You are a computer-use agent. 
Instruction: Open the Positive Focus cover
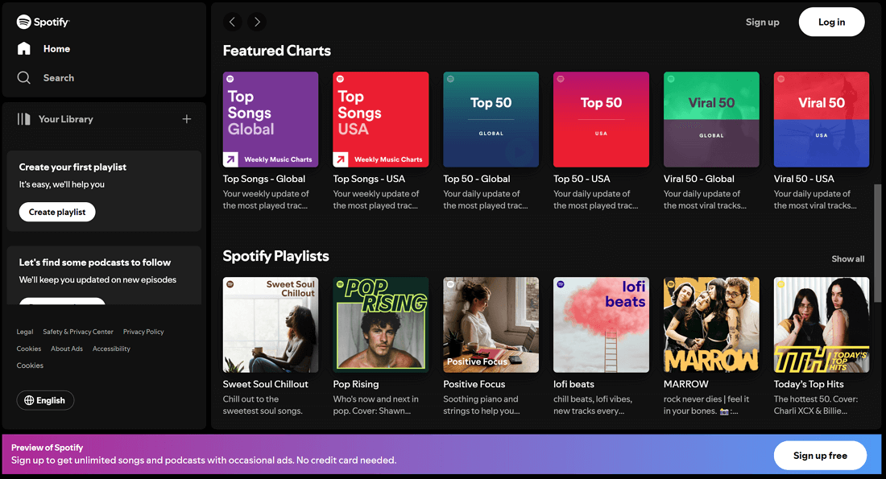(x=491, y=324)
